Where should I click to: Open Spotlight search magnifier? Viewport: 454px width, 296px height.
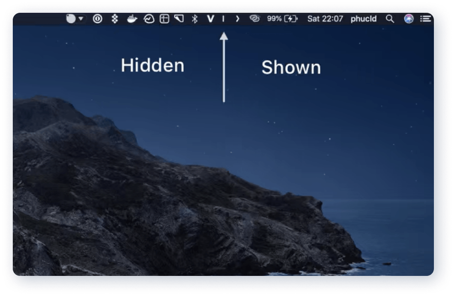(390, 19)
